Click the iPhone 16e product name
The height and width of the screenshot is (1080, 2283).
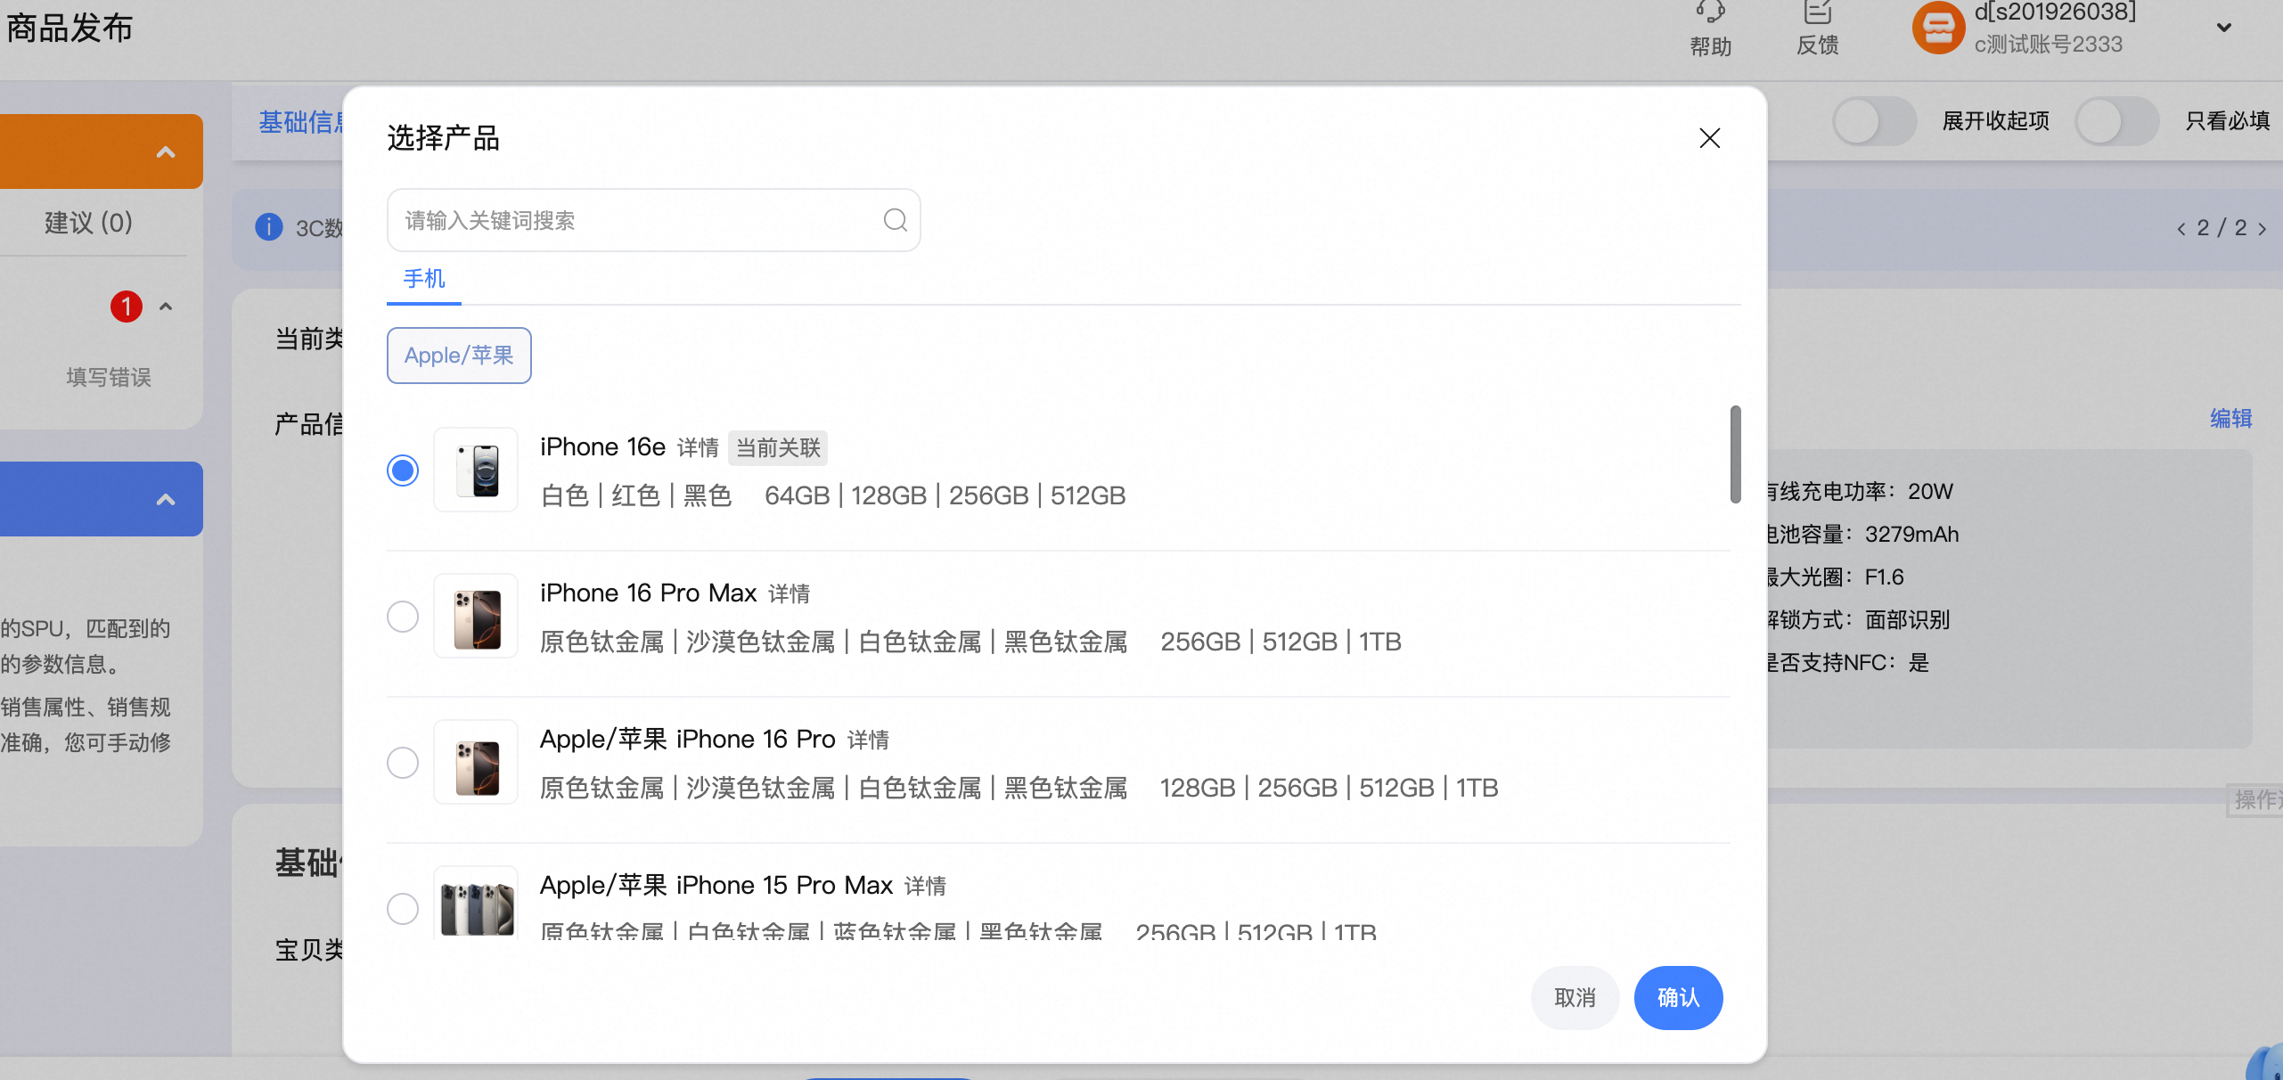602,446
